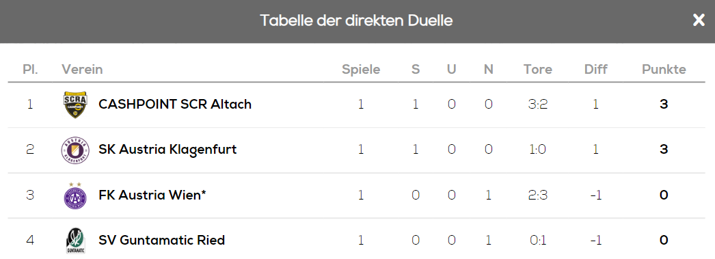Image resolution: width=715 pixels, height=259 pixels.
Task: Click Klagenfurt's 1:0 goals score
Action: (x=538, y=150)
